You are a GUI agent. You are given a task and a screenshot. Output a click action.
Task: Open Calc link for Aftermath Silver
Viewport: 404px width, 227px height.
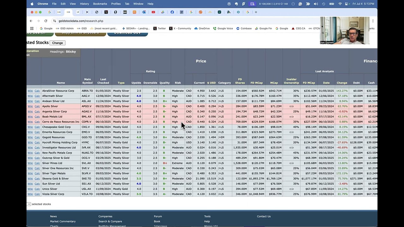[37, 96]
